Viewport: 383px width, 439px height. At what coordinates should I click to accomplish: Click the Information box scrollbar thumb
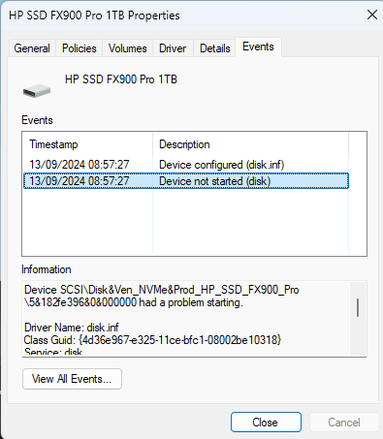358,307
